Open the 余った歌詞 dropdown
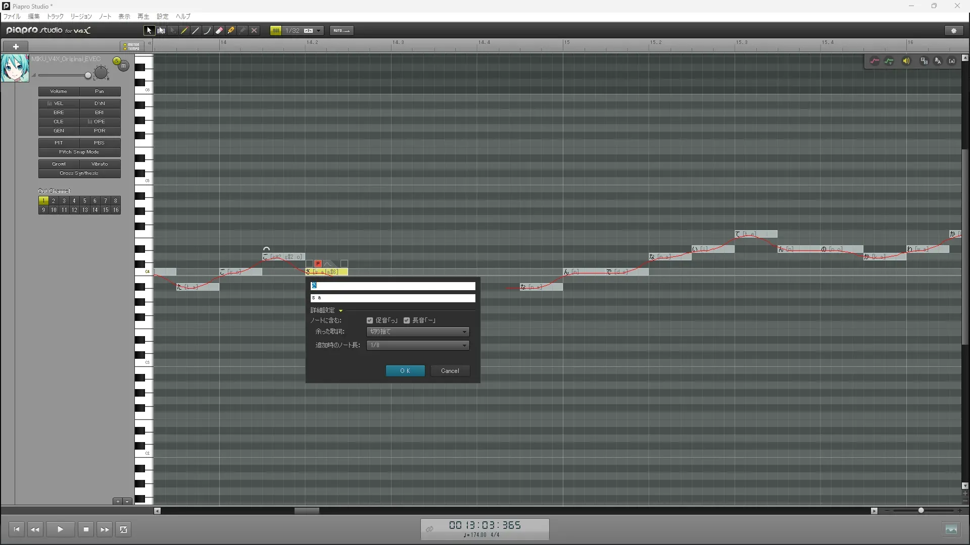This screenshot has height=545, width=970. click(417, 332)
